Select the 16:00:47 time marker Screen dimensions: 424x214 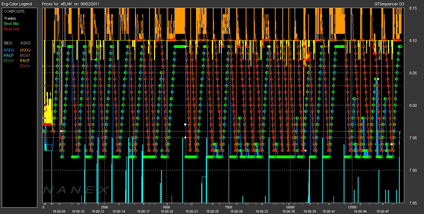(x=382, y=212)
